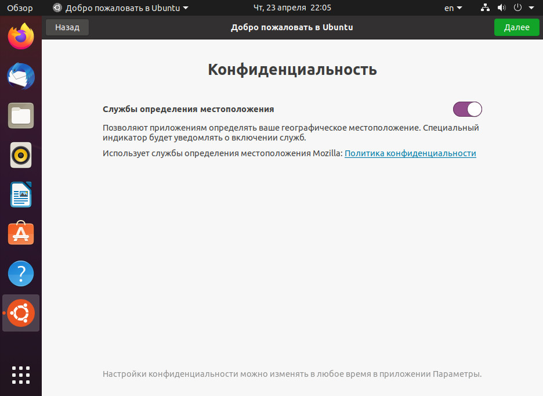This screenshot has height=396, width=543.
Task: Open Ubuntu Software store icon
Action: 21,233
